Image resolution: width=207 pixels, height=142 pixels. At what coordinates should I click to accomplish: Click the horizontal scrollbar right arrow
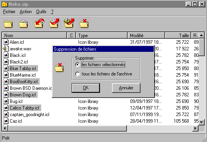(x=195, y=128)
